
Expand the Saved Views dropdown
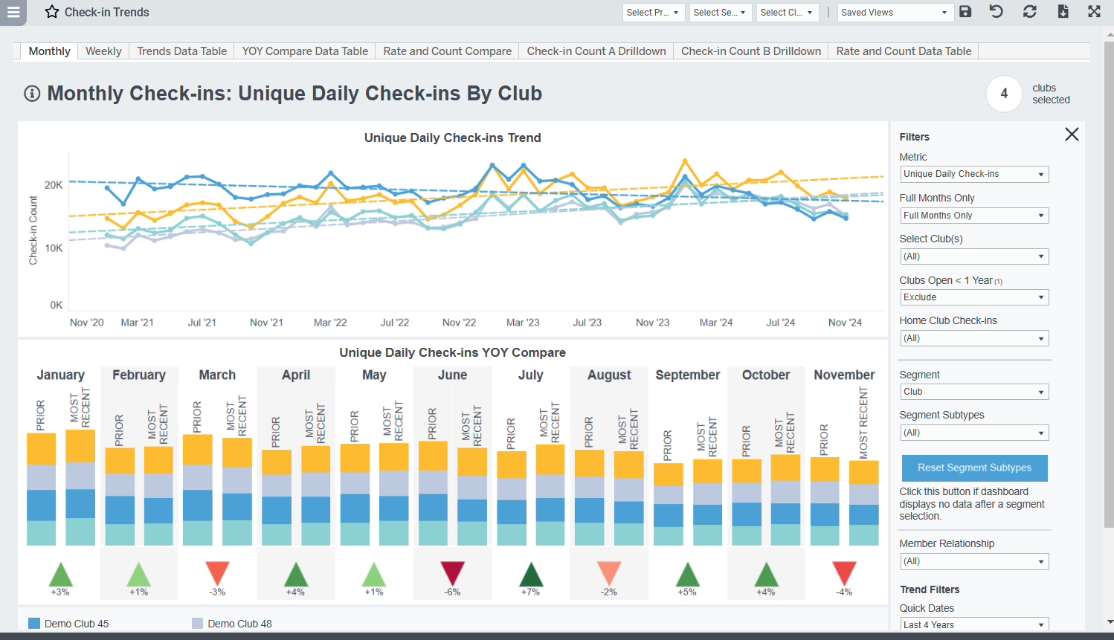(894, 13)
